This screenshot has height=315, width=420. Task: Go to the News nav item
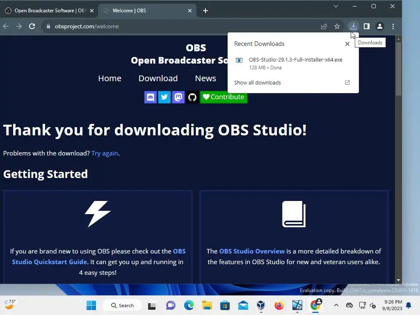[x=205, y=78]
